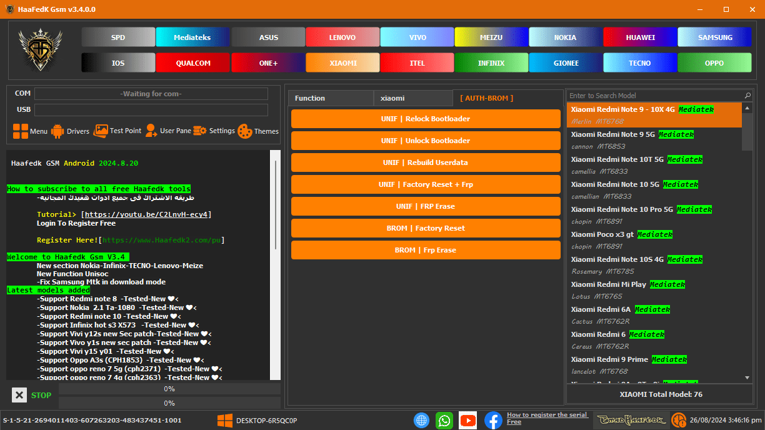Select the ONE+ brand button

tap(268, 62)
